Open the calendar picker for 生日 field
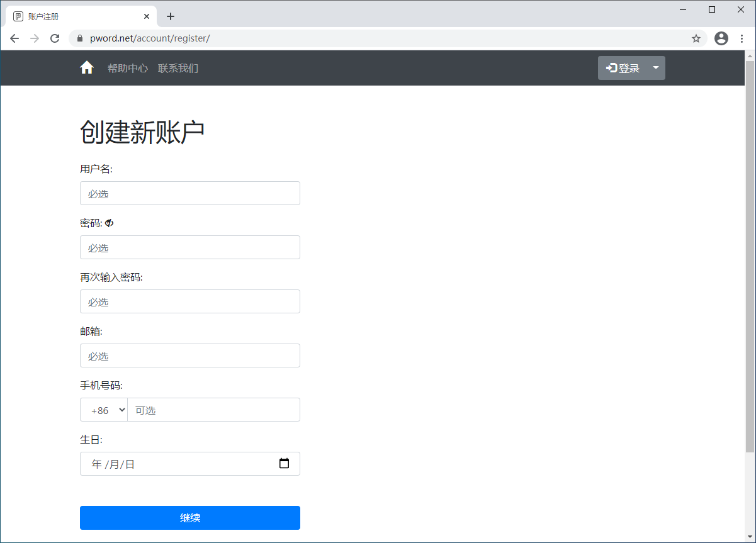 (285, 463)
